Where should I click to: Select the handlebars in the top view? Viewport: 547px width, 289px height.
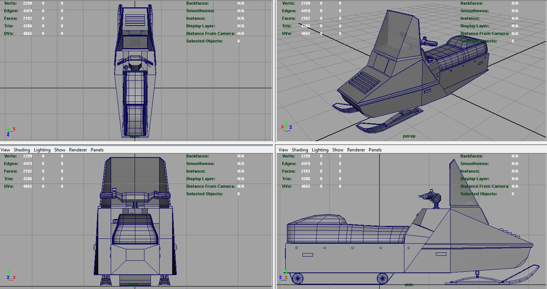(135, 61)
